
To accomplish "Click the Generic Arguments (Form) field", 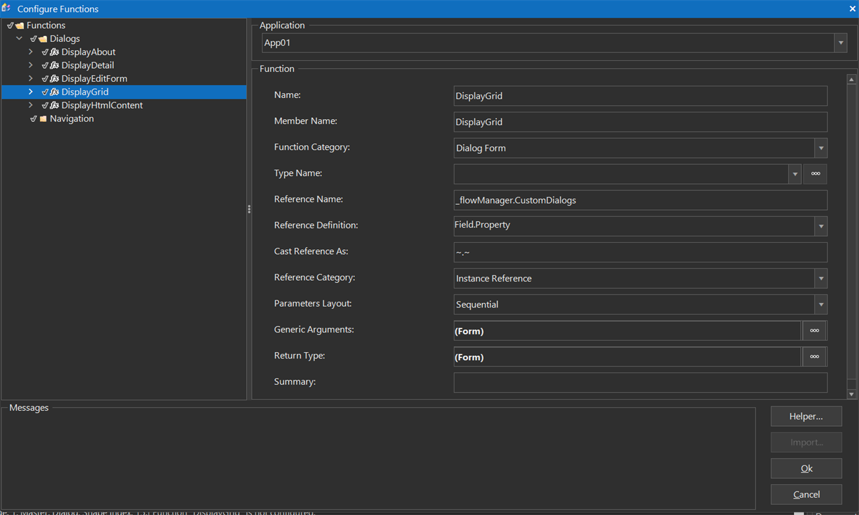I will tap(627, 331).
